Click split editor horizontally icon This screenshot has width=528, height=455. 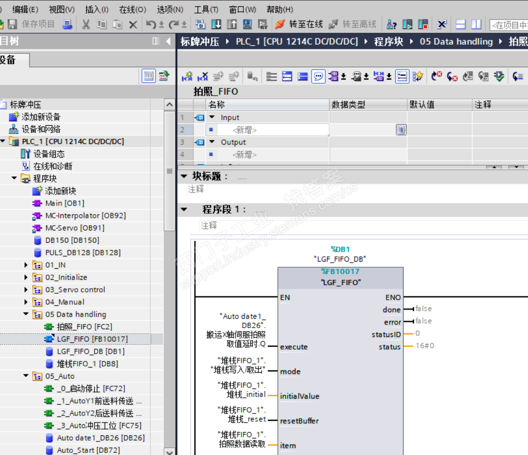tap(460, 24)
